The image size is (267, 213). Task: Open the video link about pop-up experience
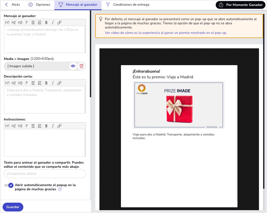pyautogui.click(x=166, y=33)
